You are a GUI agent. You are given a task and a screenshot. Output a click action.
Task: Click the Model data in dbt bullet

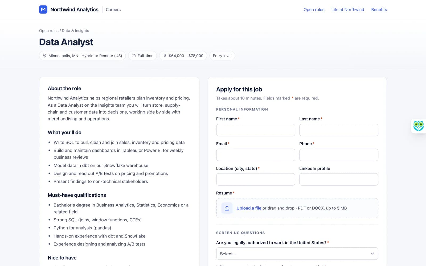[x=101, y=165]
